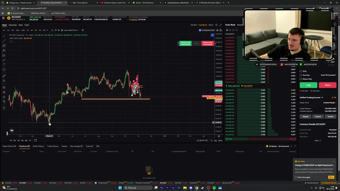
Task: Tick the Post-Only checkbox
Action: 301,75
